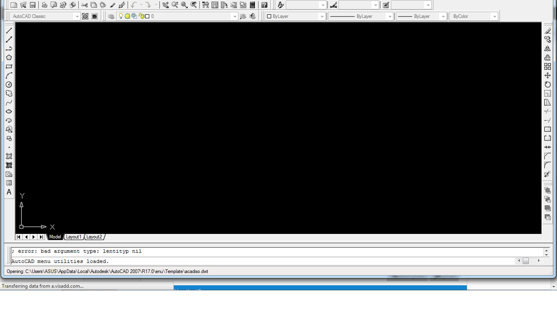Click the Redo arrow
The height and width of the screenshot is (313, 557).
coord(148,5)
